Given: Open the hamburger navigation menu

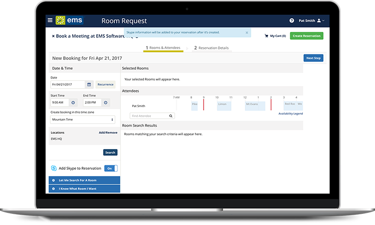Looking at the screenshot, I should click(50, 21).
